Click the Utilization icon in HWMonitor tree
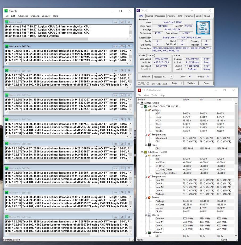Viewport: 241px width, 245px height. 149,233
